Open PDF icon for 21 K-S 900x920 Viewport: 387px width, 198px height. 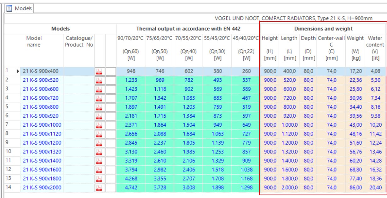tap(99, 116)
